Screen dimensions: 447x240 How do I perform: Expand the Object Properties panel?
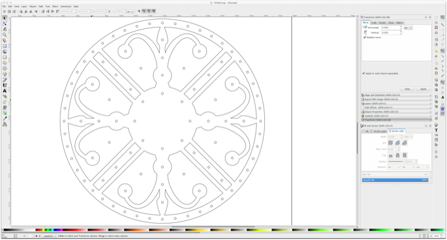click(x=396, y=112)
